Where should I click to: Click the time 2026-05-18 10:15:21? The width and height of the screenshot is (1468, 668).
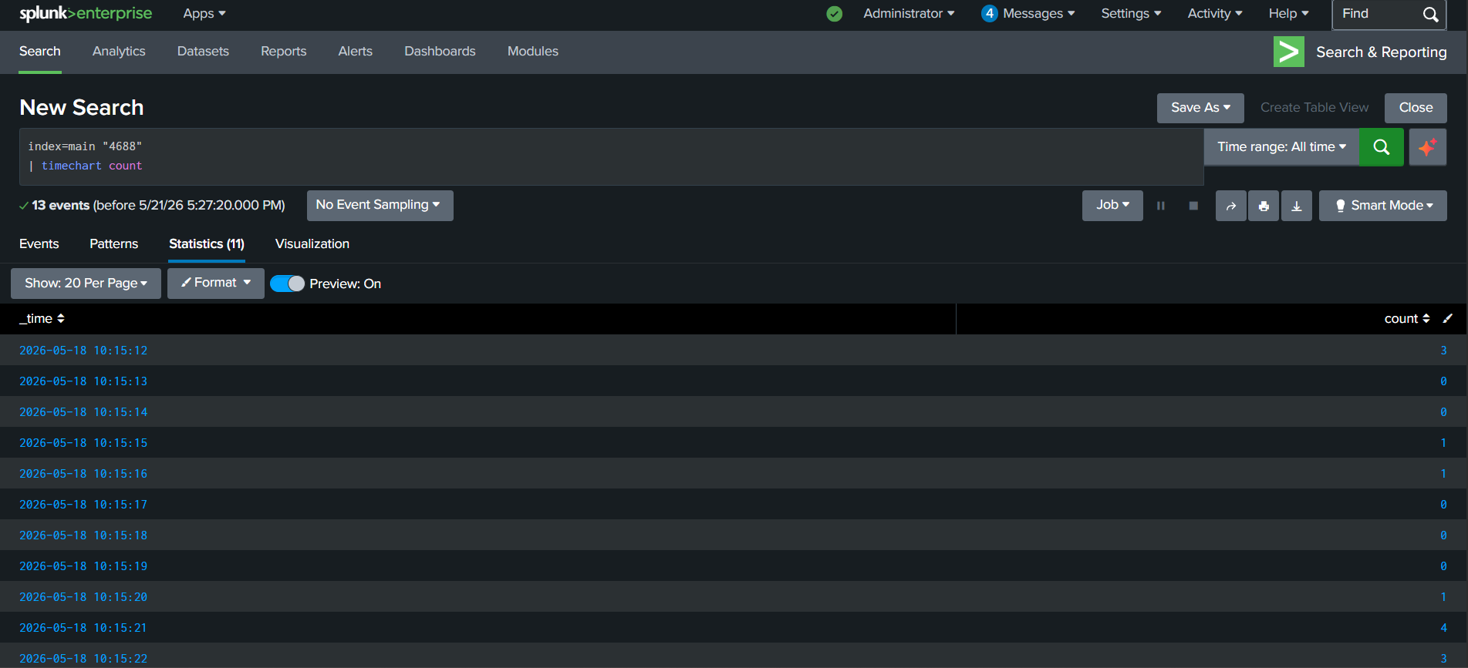pos(83,628)
